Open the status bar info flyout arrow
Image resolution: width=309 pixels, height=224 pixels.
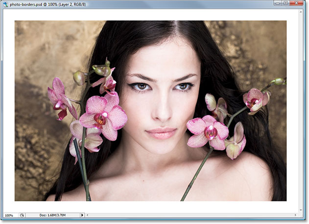82,215
